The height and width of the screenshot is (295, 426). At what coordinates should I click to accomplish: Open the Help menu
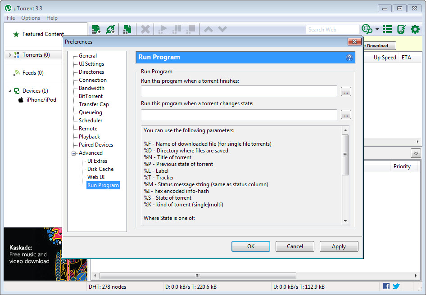[x=52, y=18]
